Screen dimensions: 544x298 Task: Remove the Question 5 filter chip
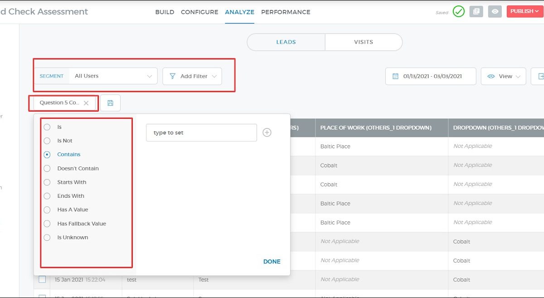click(86, 103)
